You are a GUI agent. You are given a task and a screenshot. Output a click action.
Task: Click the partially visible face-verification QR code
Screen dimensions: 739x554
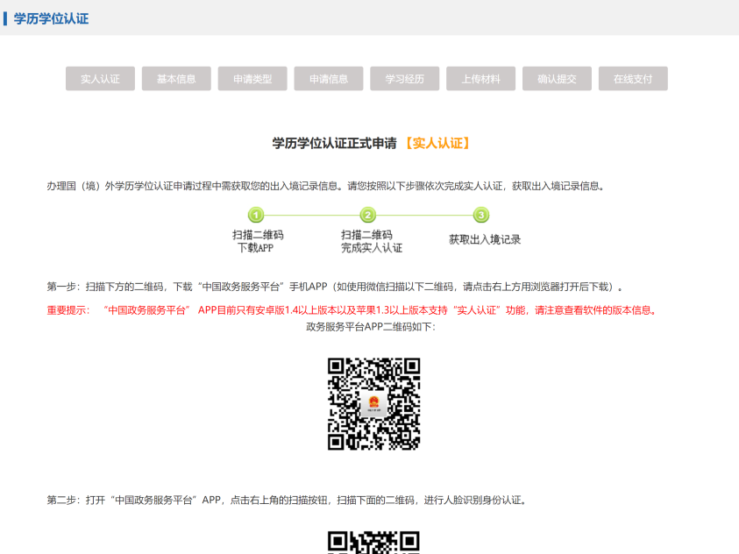374,543
